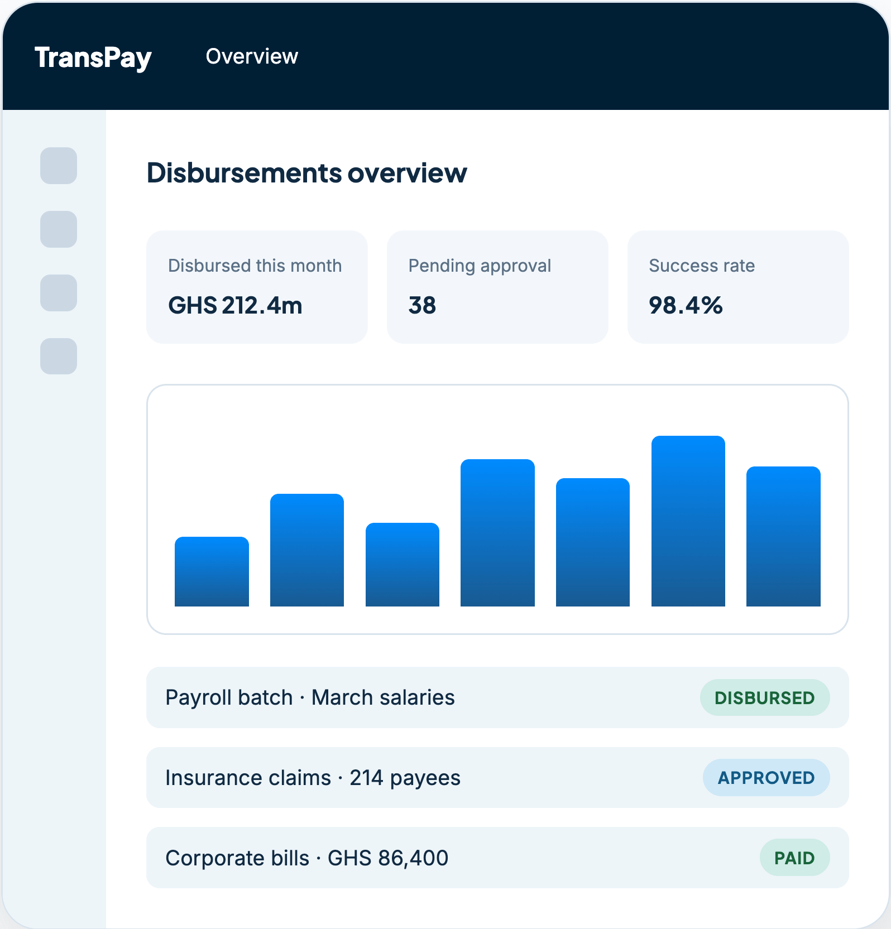Image resolution: width=891 pixels, height=929 pixels.
Task: Click the first sidebar placeholder icon
Action: coord(59,166)
